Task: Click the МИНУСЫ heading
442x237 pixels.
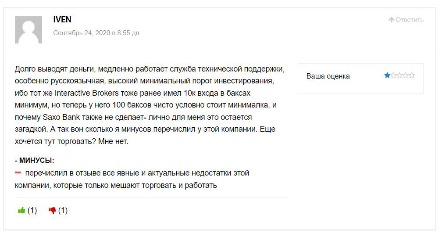Action: coord(36,161)
